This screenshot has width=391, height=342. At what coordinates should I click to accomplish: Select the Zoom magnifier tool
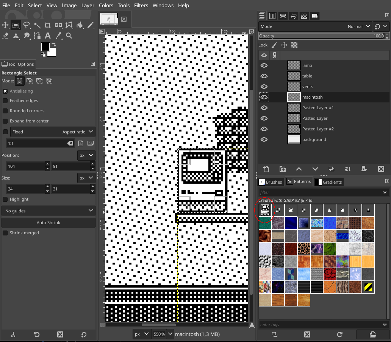click(69, 36)
